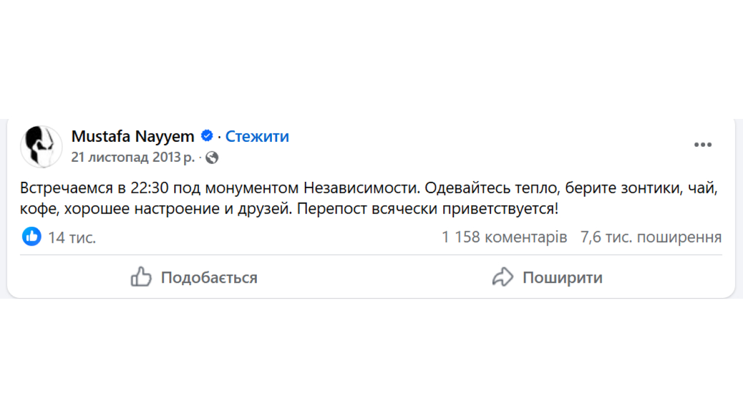This screenshot has height=418, width=743.
Task: Open the 1 158 коментарів list
Action: click(504, 237)
